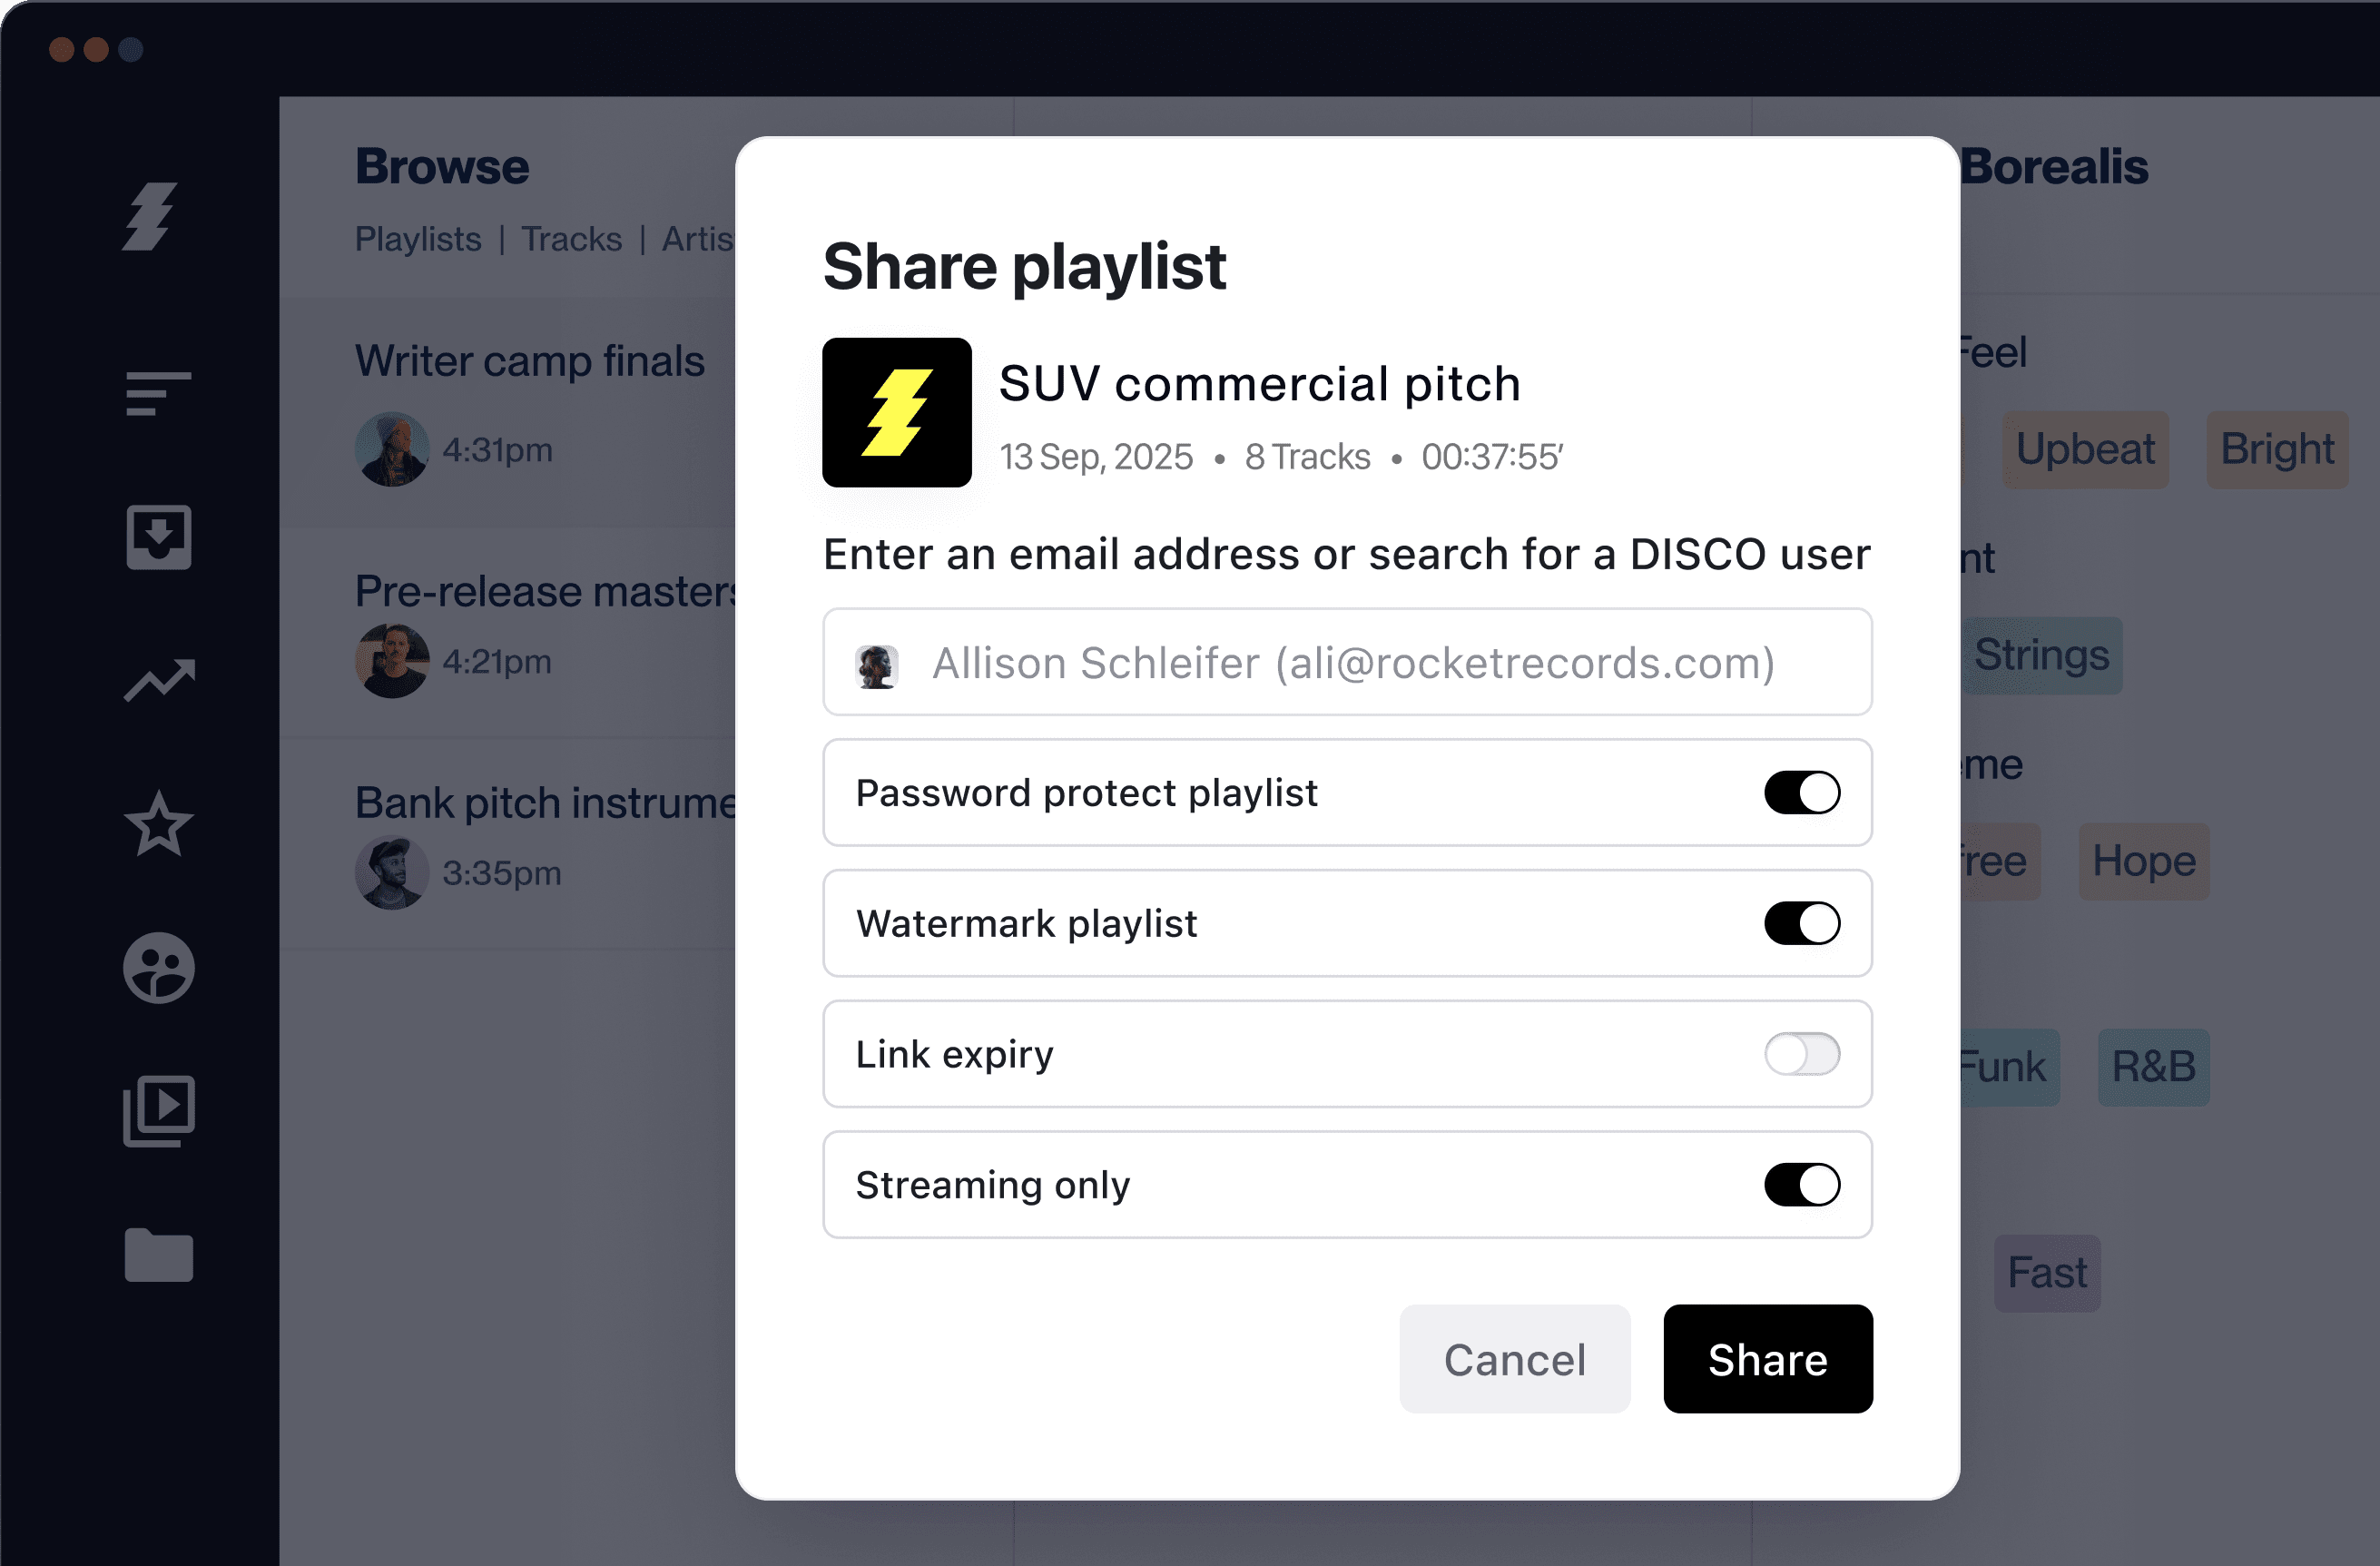Select the Upbeat feel tag
2380x1566 pixels.
tap(2085, 449)
